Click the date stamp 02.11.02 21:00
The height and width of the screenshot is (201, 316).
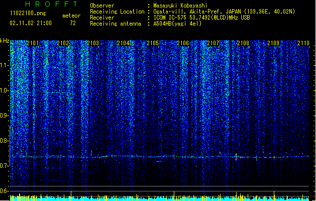click(x=31, y=23)
